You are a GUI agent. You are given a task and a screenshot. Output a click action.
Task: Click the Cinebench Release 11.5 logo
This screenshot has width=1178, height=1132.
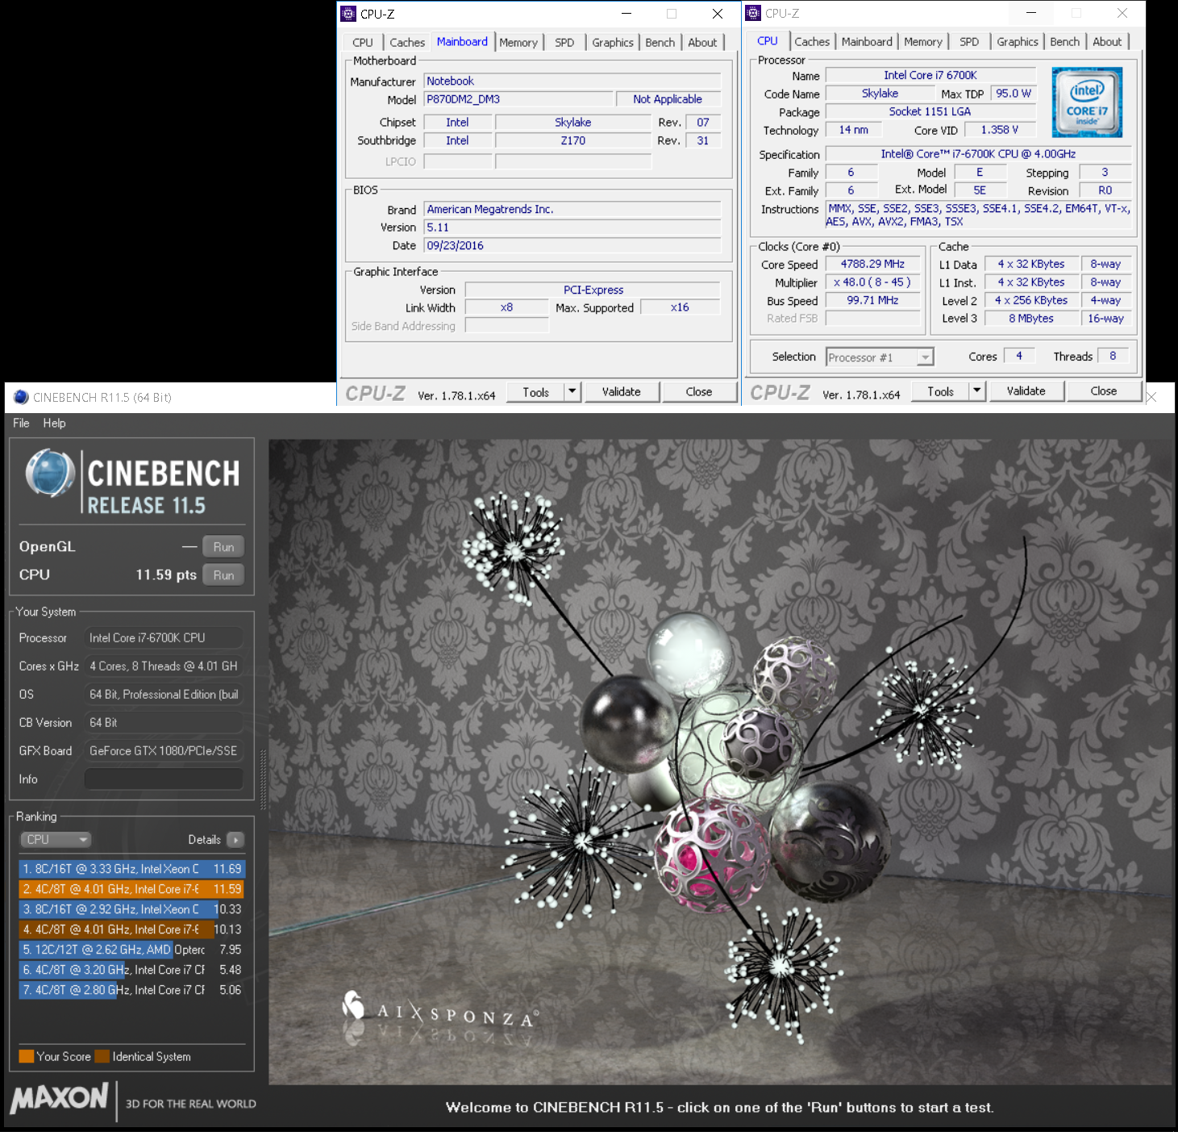click(x=132, y=481)
